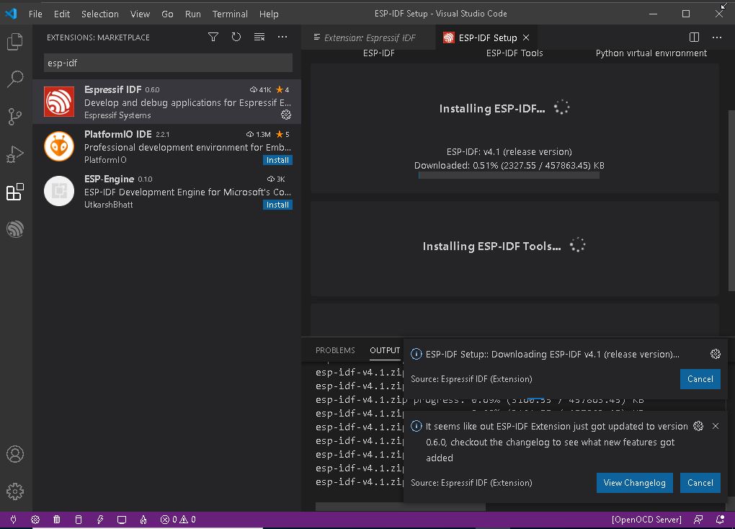Select the OUTPUT panel tab
This screenshot has width=735, height=529.
tap(384, 350)
